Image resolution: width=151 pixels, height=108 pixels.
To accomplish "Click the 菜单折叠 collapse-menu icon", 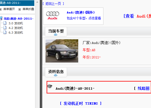I will 19,9.
